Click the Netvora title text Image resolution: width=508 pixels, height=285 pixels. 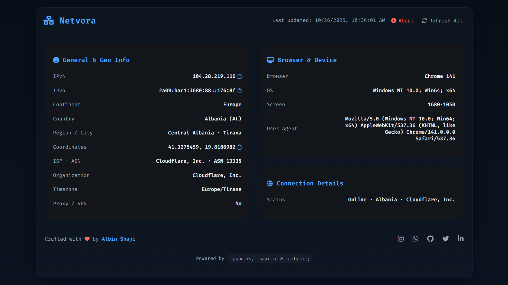click(x=78, y=21)
